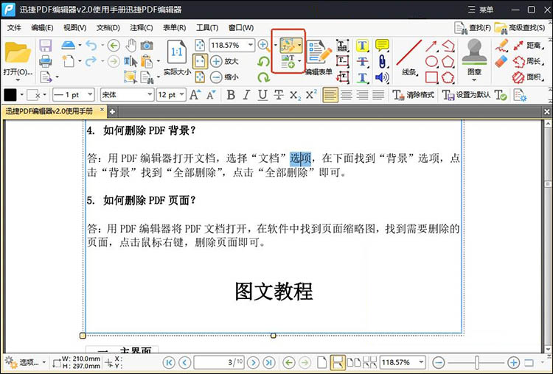Set justified text alignment
The width and height of the screenshot is (553, 374).
[378, 95]
